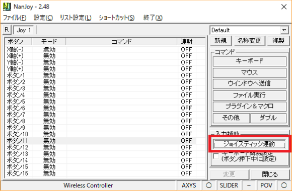Click the R button beside Joy 1
Screen dimensions: 292x191
tap(7, 30)
